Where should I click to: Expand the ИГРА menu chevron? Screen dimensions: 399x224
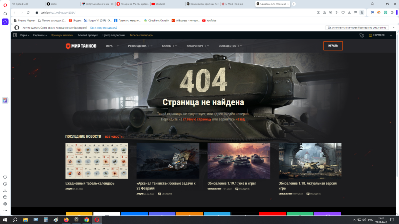pos(118,46)
